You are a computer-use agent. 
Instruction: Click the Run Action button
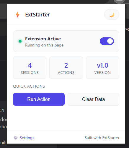coord(39,99)
